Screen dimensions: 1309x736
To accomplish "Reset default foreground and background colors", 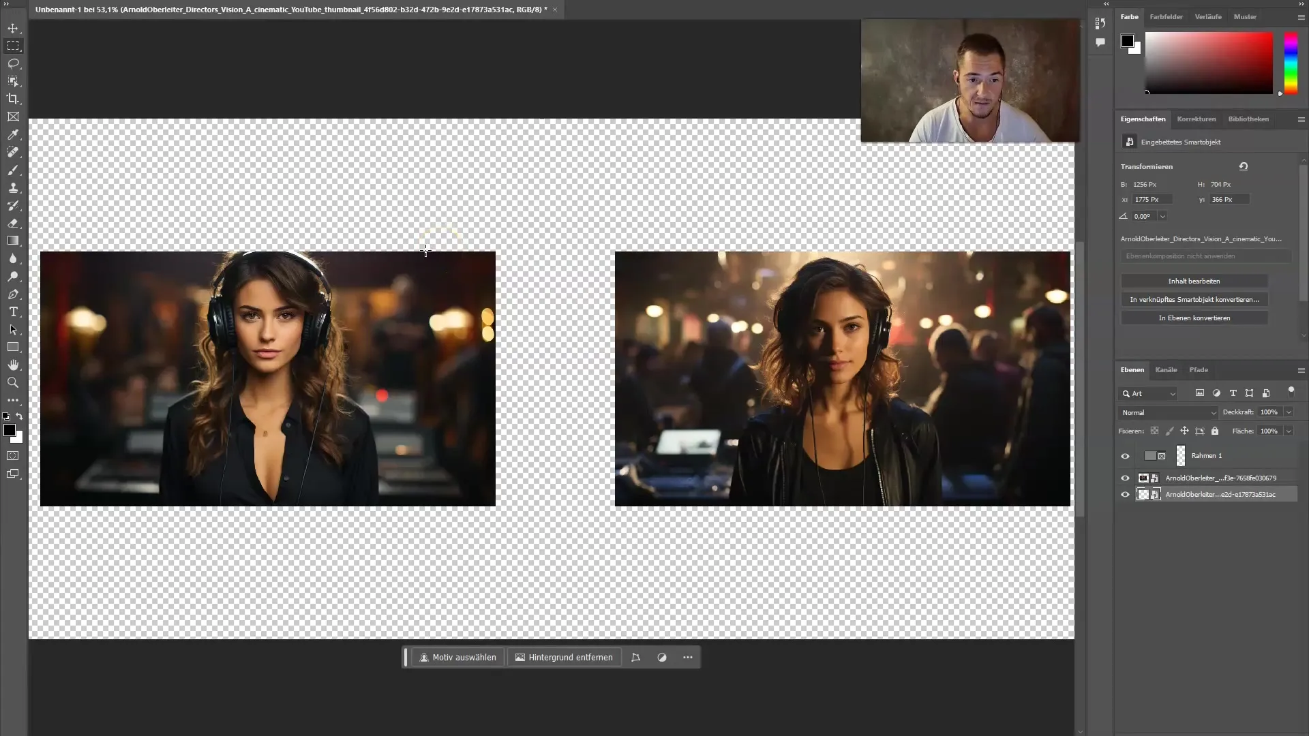I will tap(6, 416).
